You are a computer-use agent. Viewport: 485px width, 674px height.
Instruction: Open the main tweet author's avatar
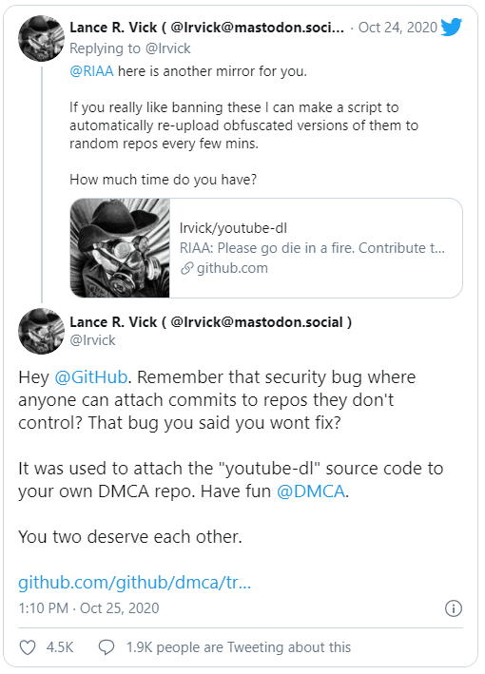tap(41, 331)
